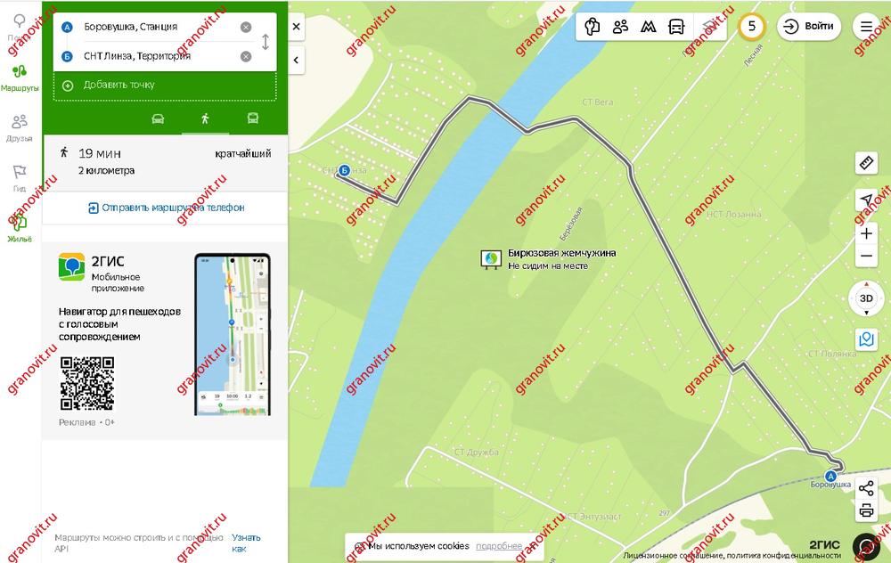Screen dimensions: 891x563
Task: Collapse the route side panel
Action: click(296, 61)
